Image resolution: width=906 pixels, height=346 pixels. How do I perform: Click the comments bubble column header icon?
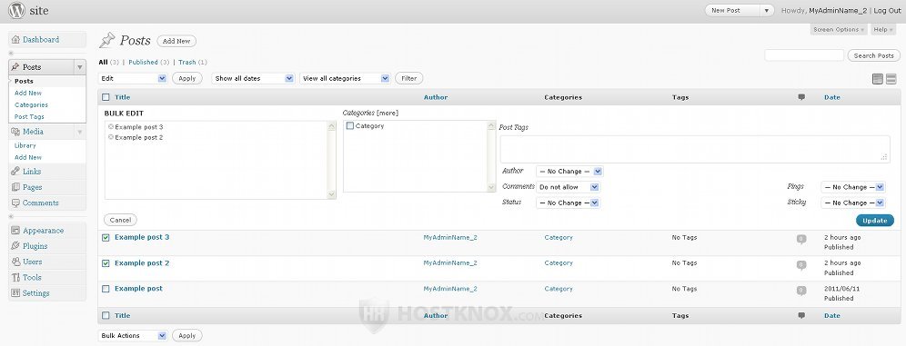click(x=801, y=97)
